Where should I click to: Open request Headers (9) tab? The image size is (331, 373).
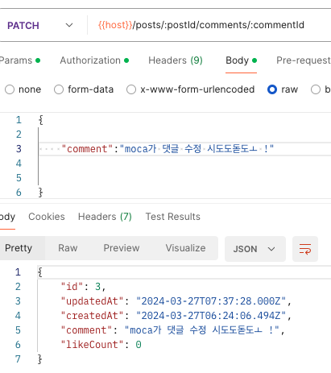pos(176,60)
